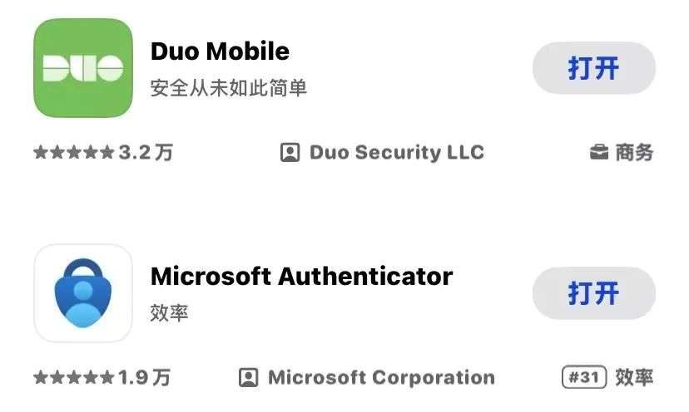
Task: Click the star rating for Microsoft Authenticator
Action: click(74, 377)
